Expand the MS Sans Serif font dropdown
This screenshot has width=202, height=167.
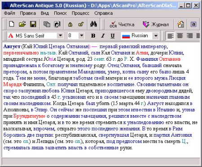click(60, 36)
